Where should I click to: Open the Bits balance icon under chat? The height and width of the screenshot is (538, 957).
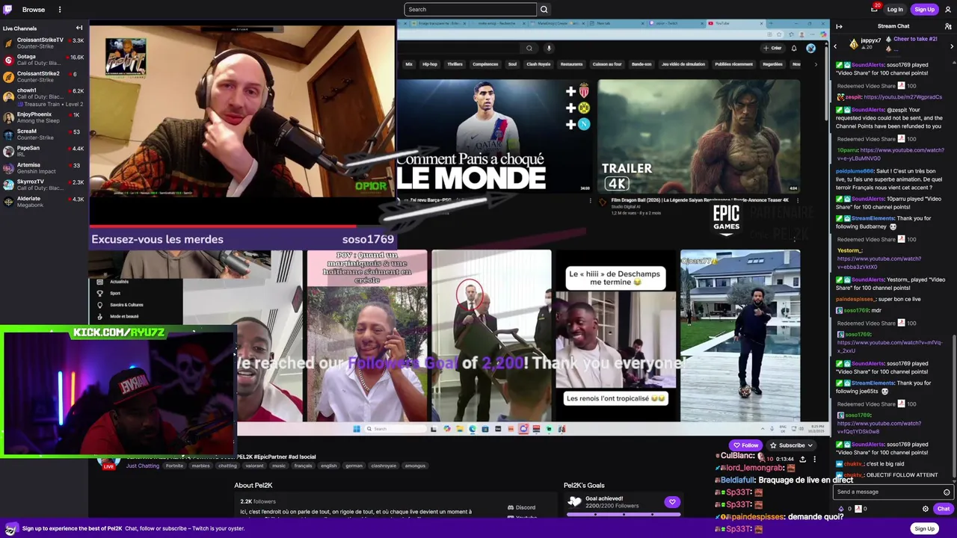click(x=841, y=509)
